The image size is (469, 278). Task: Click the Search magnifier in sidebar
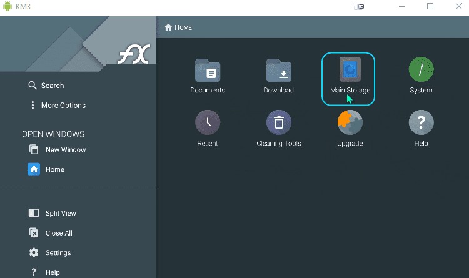point(33,86)
